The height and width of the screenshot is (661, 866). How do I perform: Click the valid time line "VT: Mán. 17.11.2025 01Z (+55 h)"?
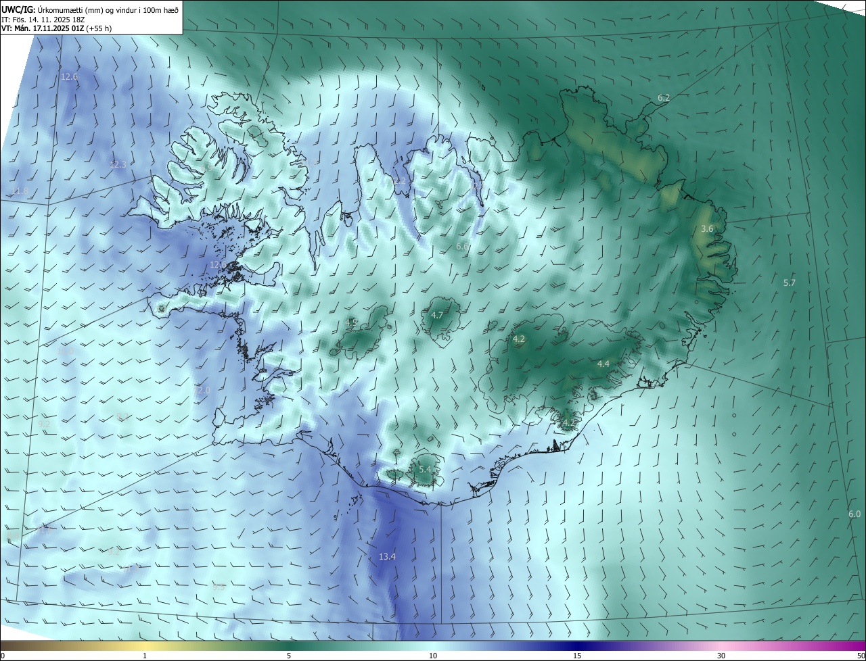(x=57, y=28)
